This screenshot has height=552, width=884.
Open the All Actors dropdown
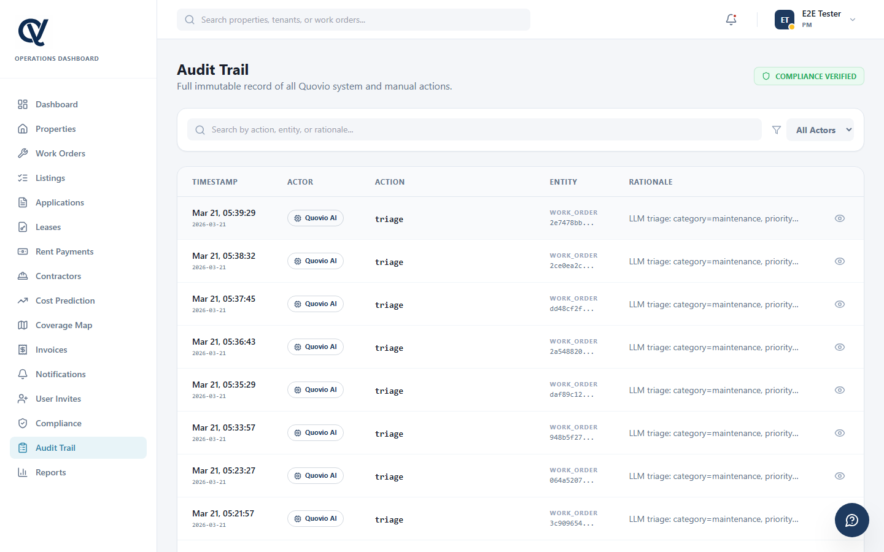click(x=820, y=129)
